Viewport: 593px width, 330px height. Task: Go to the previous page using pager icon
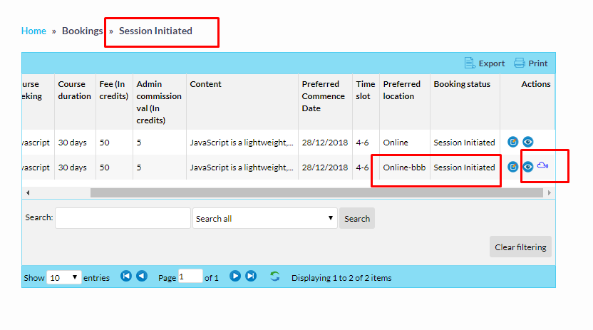tap(142, 277)
